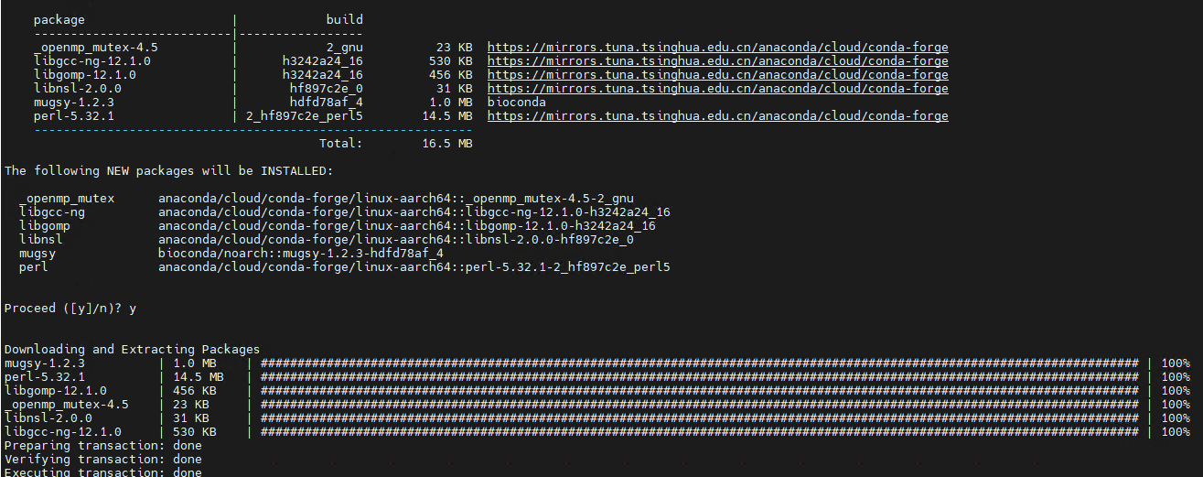
Task: Click the 2_hf897c2e_perl5 build string
Action: [304, 115]
